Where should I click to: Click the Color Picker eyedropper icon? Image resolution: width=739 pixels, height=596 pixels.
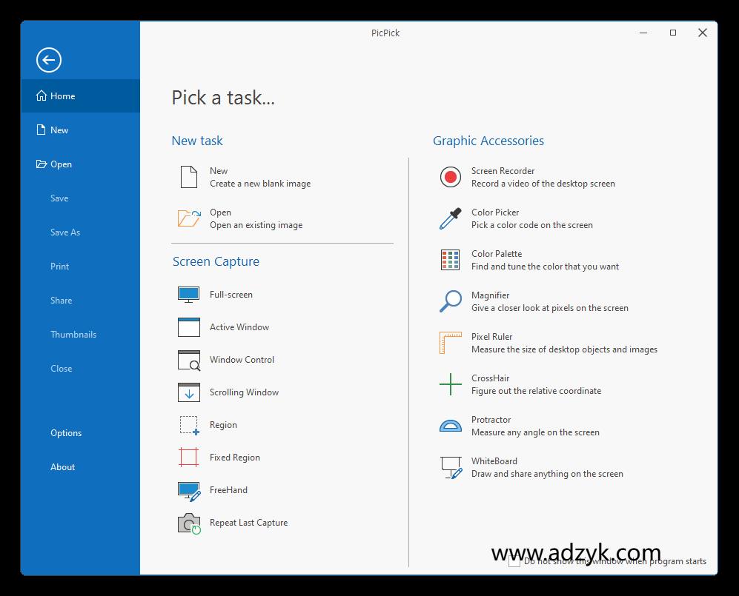[x=451, y=218]
